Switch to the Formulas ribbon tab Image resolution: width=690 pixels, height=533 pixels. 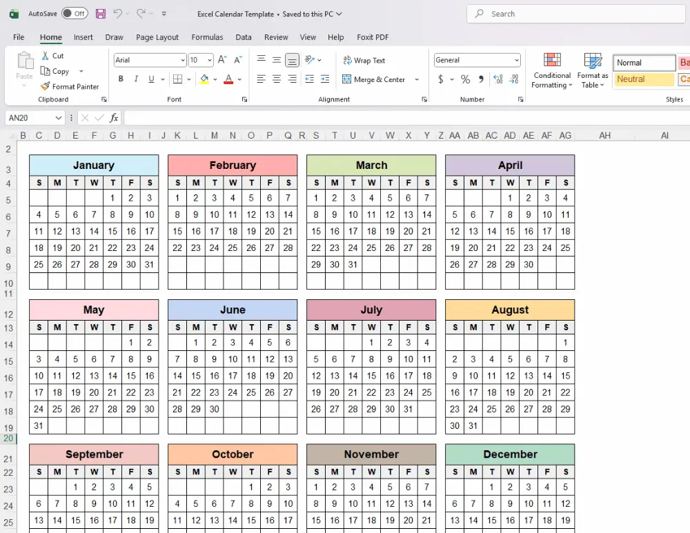pos(207,37)
